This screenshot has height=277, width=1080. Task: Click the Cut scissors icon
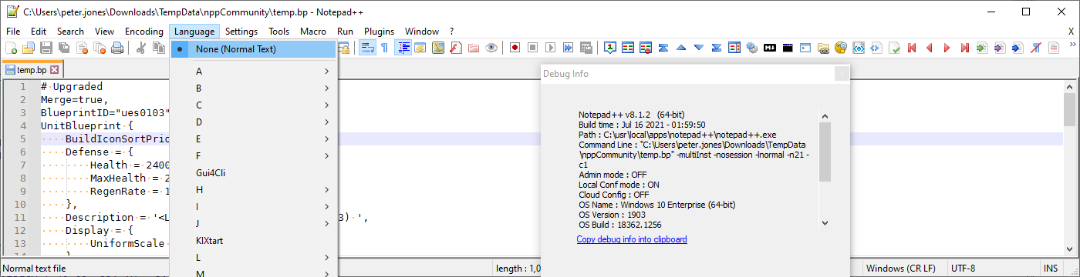[141, 48]
